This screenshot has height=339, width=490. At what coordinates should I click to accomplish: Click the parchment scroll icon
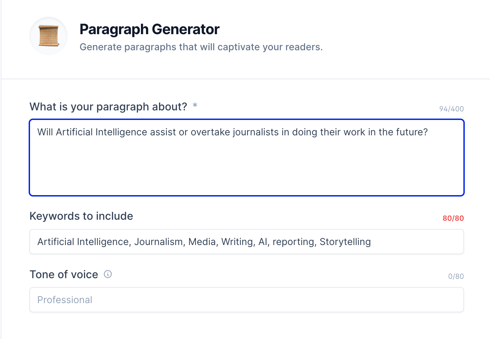point(48,36)
